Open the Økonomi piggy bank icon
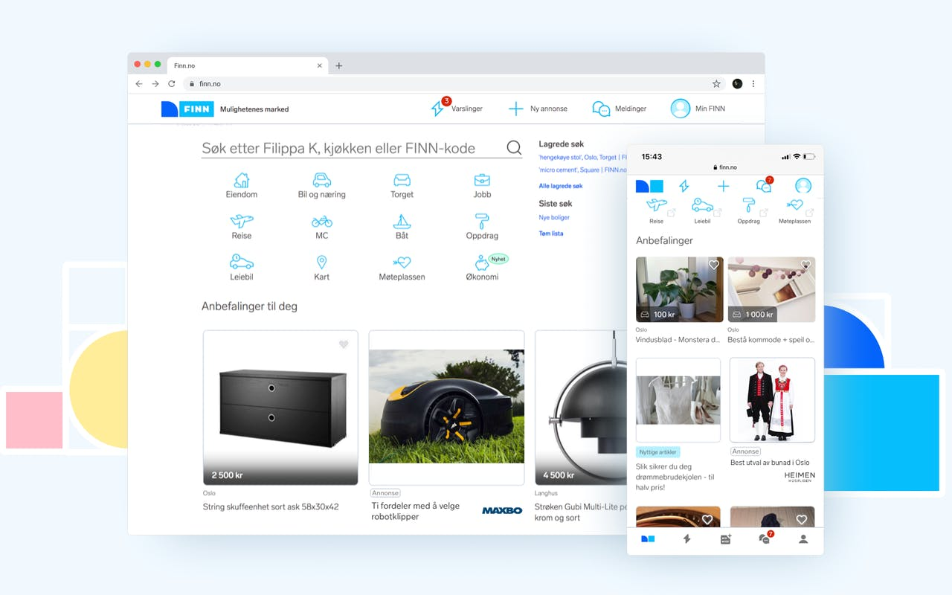Viewport: 952px width, 595px height. [481, 263]
